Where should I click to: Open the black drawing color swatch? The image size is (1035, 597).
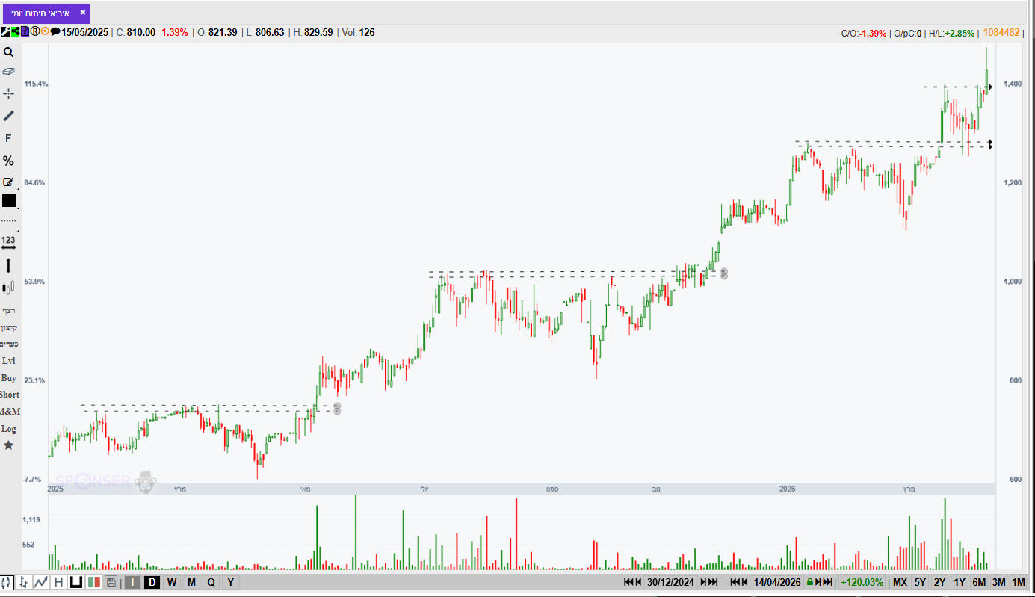[x=9, y=200]
